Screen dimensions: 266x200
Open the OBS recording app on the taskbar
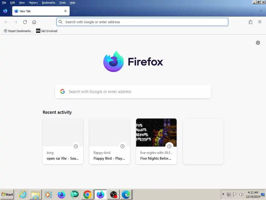pyautogui.click(x=113, y=194)
